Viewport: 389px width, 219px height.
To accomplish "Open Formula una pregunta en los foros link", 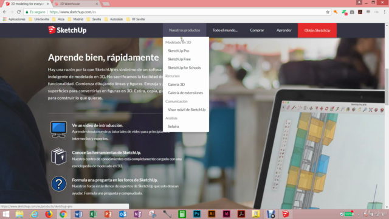I will pos(115,180).
